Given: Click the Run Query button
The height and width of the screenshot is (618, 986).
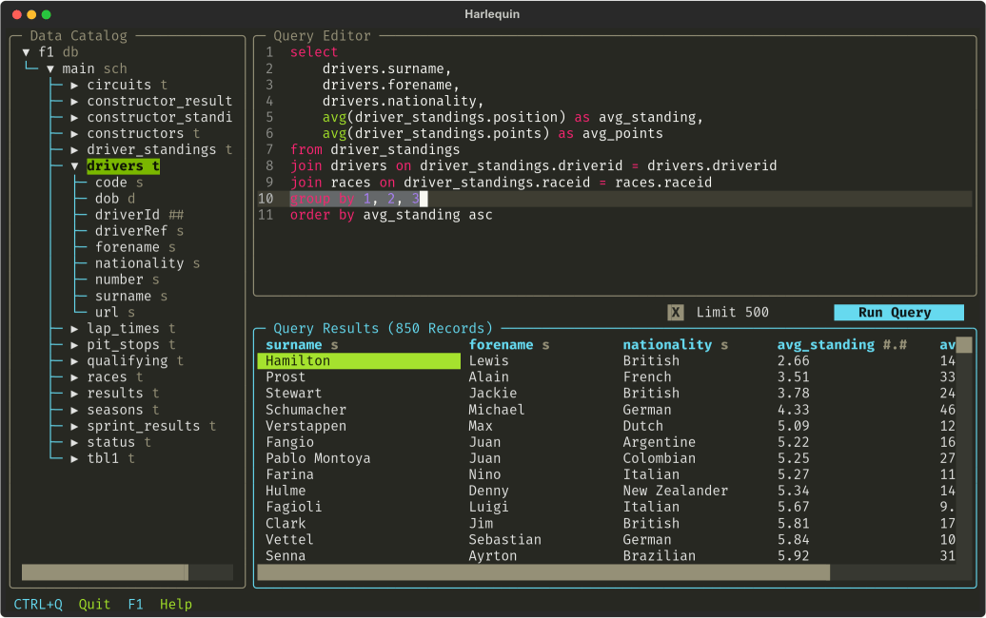Looking at the screenshot, I should 898,312.
